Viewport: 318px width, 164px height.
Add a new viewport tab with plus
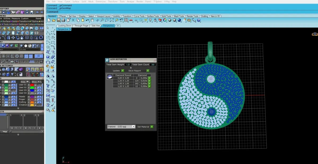click(x=118, y=26)
